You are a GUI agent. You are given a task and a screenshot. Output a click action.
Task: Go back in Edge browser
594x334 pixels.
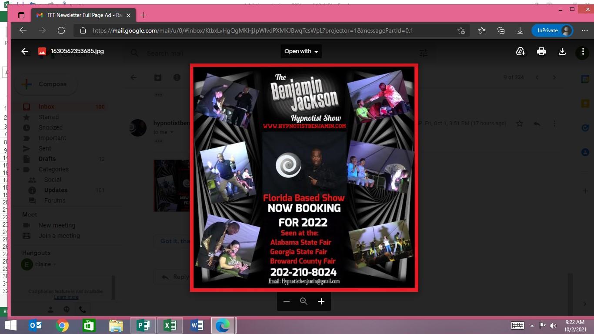(x=23, y=30)
